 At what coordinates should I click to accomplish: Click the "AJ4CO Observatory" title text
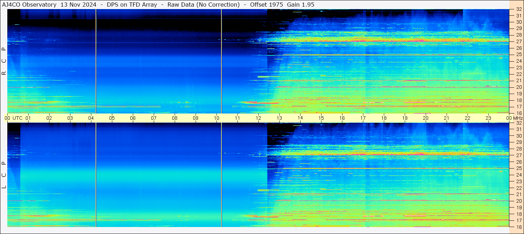coord(30,5)
